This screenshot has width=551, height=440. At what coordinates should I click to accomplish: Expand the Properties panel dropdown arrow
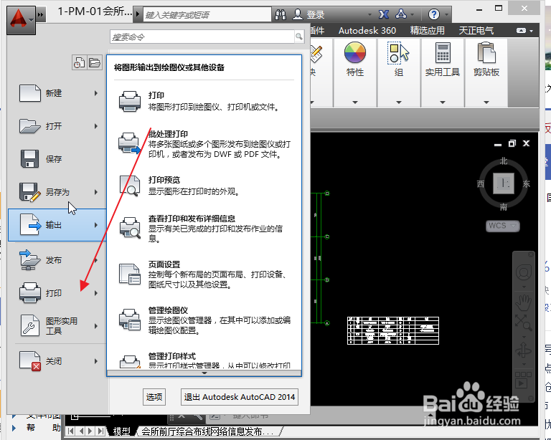coord(355,102)
